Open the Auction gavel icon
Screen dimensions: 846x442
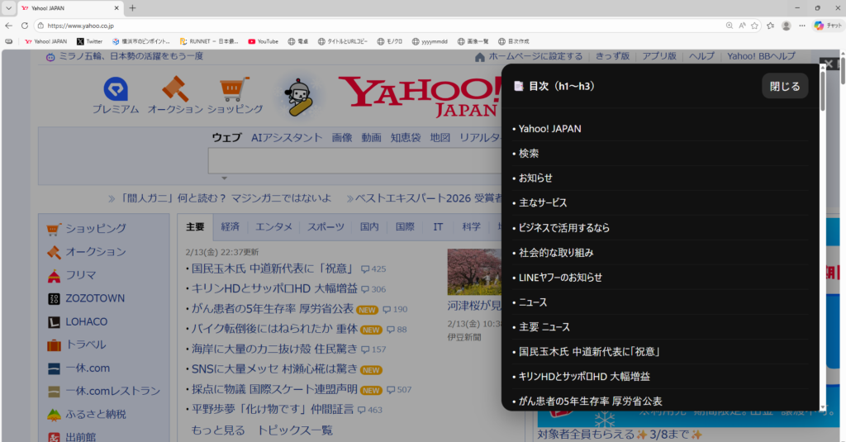[x=175, y=89]
